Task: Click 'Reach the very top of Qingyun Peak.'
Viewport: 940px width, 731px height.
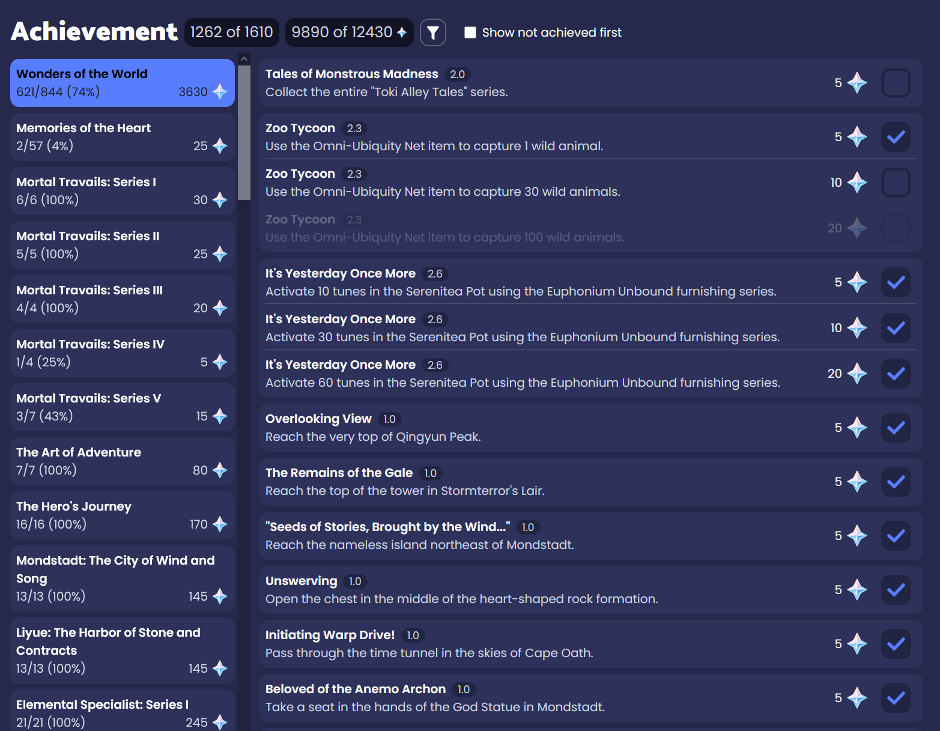Action: point(373,437)
